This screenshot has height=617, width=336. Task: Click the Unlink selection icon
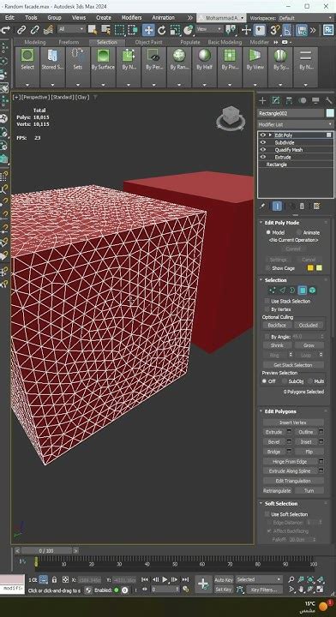(x=34, y=30)
